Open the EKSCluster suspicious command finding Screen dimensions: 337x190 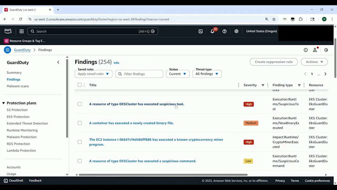pos(143,161)
